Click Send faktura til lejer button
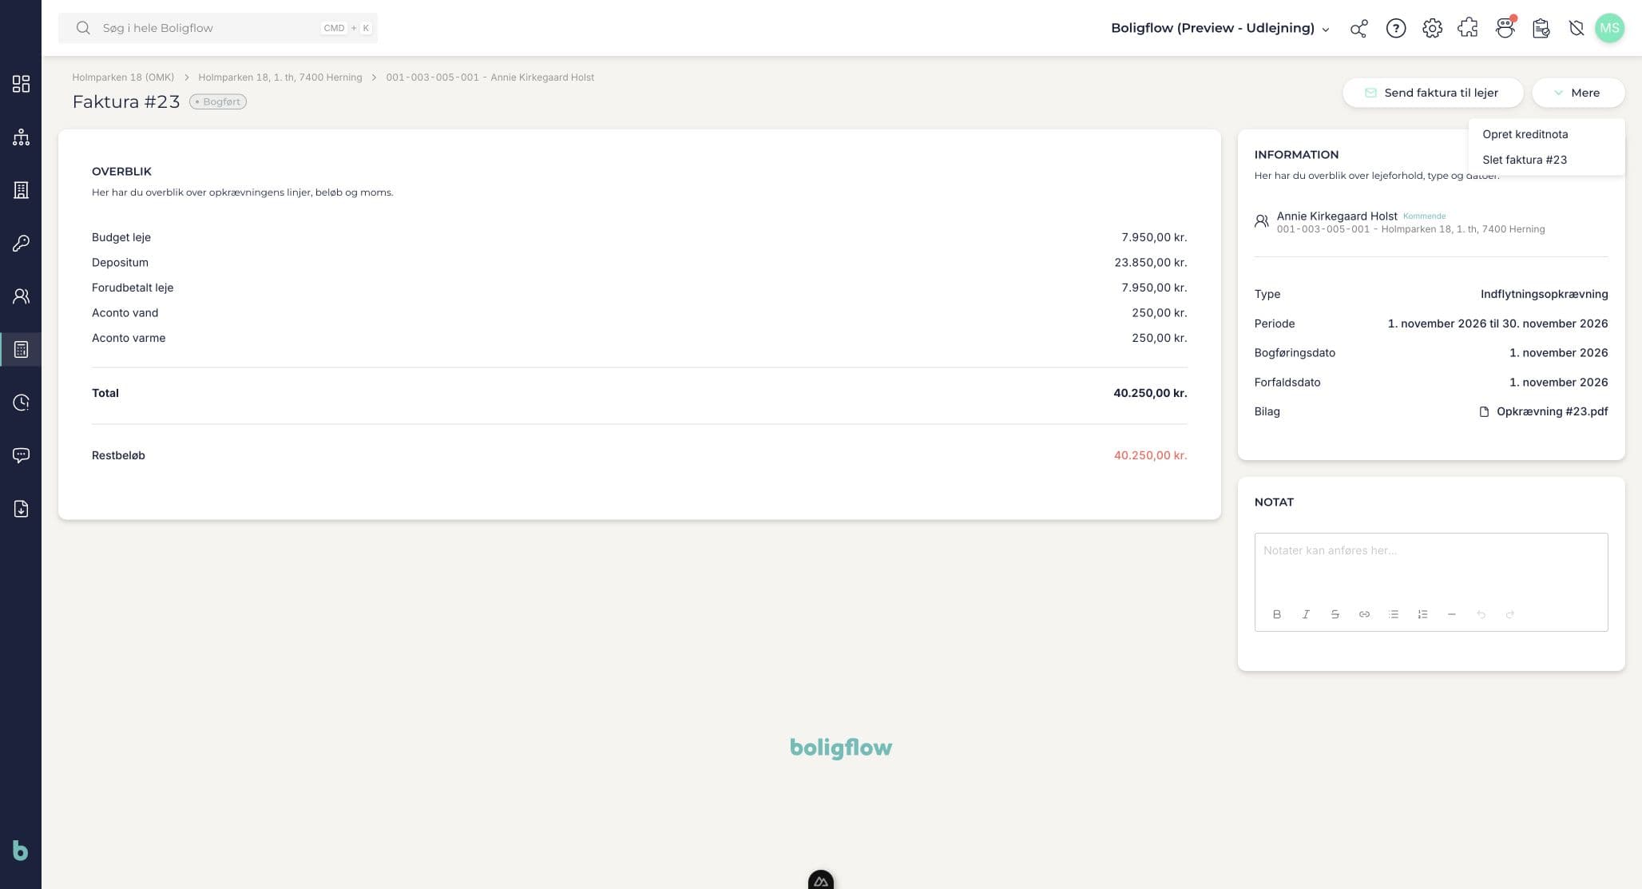1642x889 pixels. 1432,93
